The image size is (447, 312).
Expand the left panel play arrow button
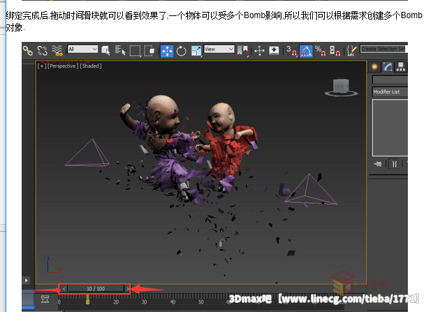(27, 281)
